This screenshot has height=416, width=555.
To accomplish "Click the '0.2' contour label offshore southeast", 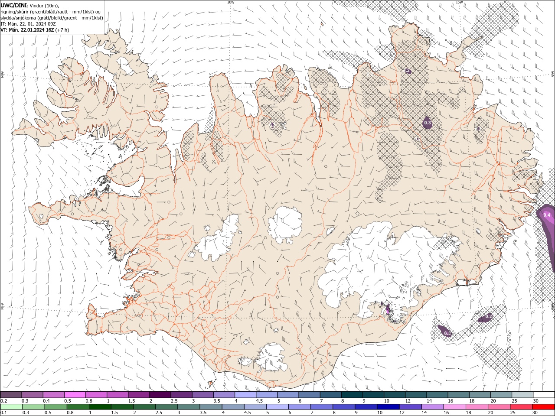I will pos(488,317).
